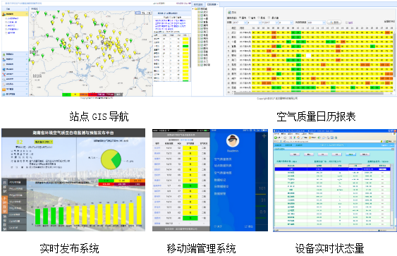The image size is (397, 256).
Task: Click the admin avatar in the mobile menu
Action: coord(233,141)
